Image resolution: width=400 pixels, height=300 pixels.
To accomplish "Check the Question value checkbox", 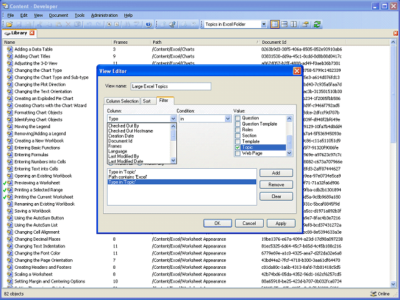I will pyautogui.click(x=237, y=118).
